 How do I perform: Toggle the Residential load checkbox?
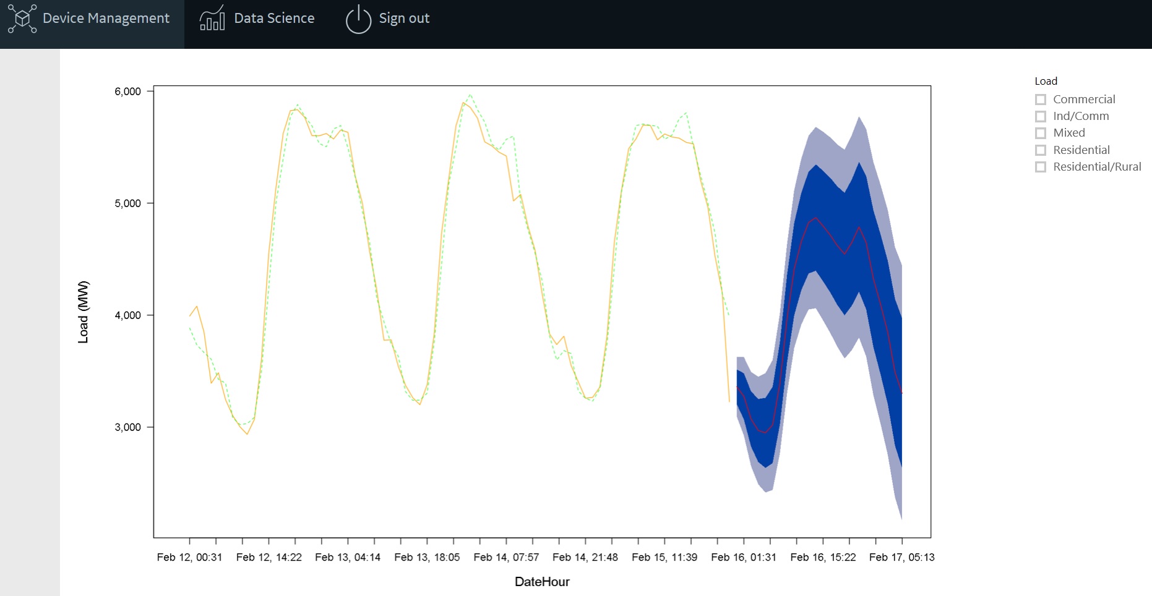(1041, 150)
